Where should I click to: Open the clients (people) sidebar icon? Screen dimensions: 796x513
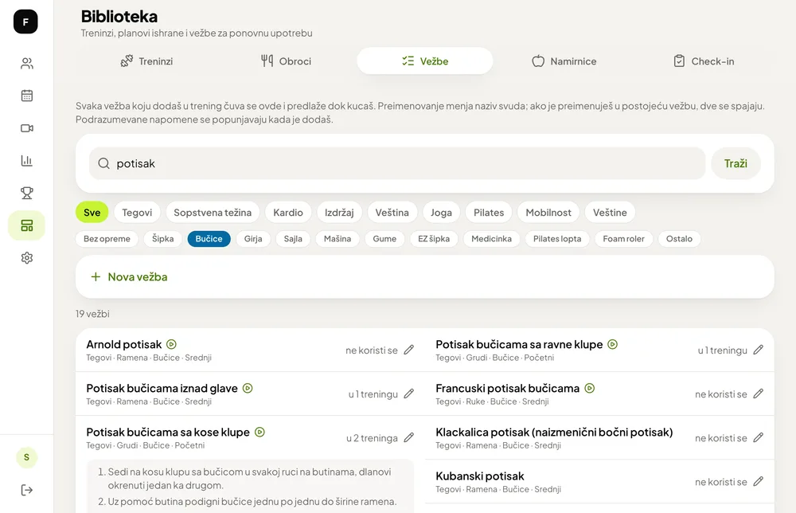tap(27, 64)
